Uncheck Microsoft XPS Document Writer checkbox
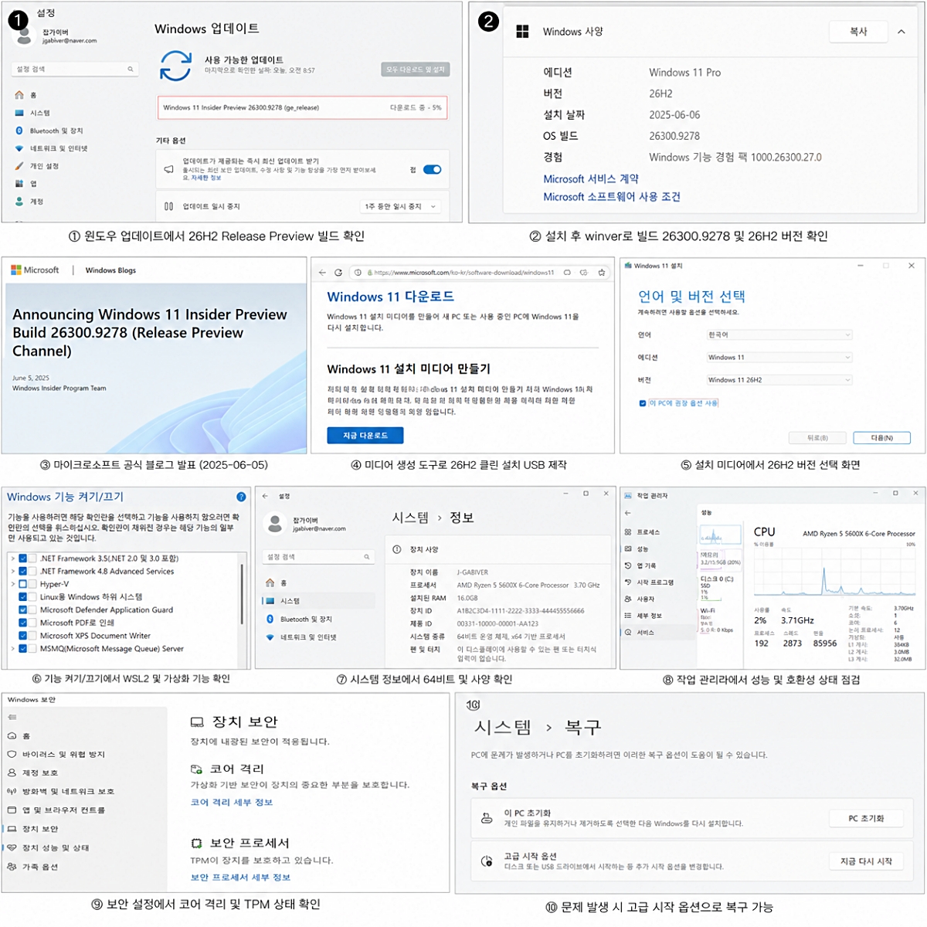This screenshot has height=927, width=927. point(23,636)
